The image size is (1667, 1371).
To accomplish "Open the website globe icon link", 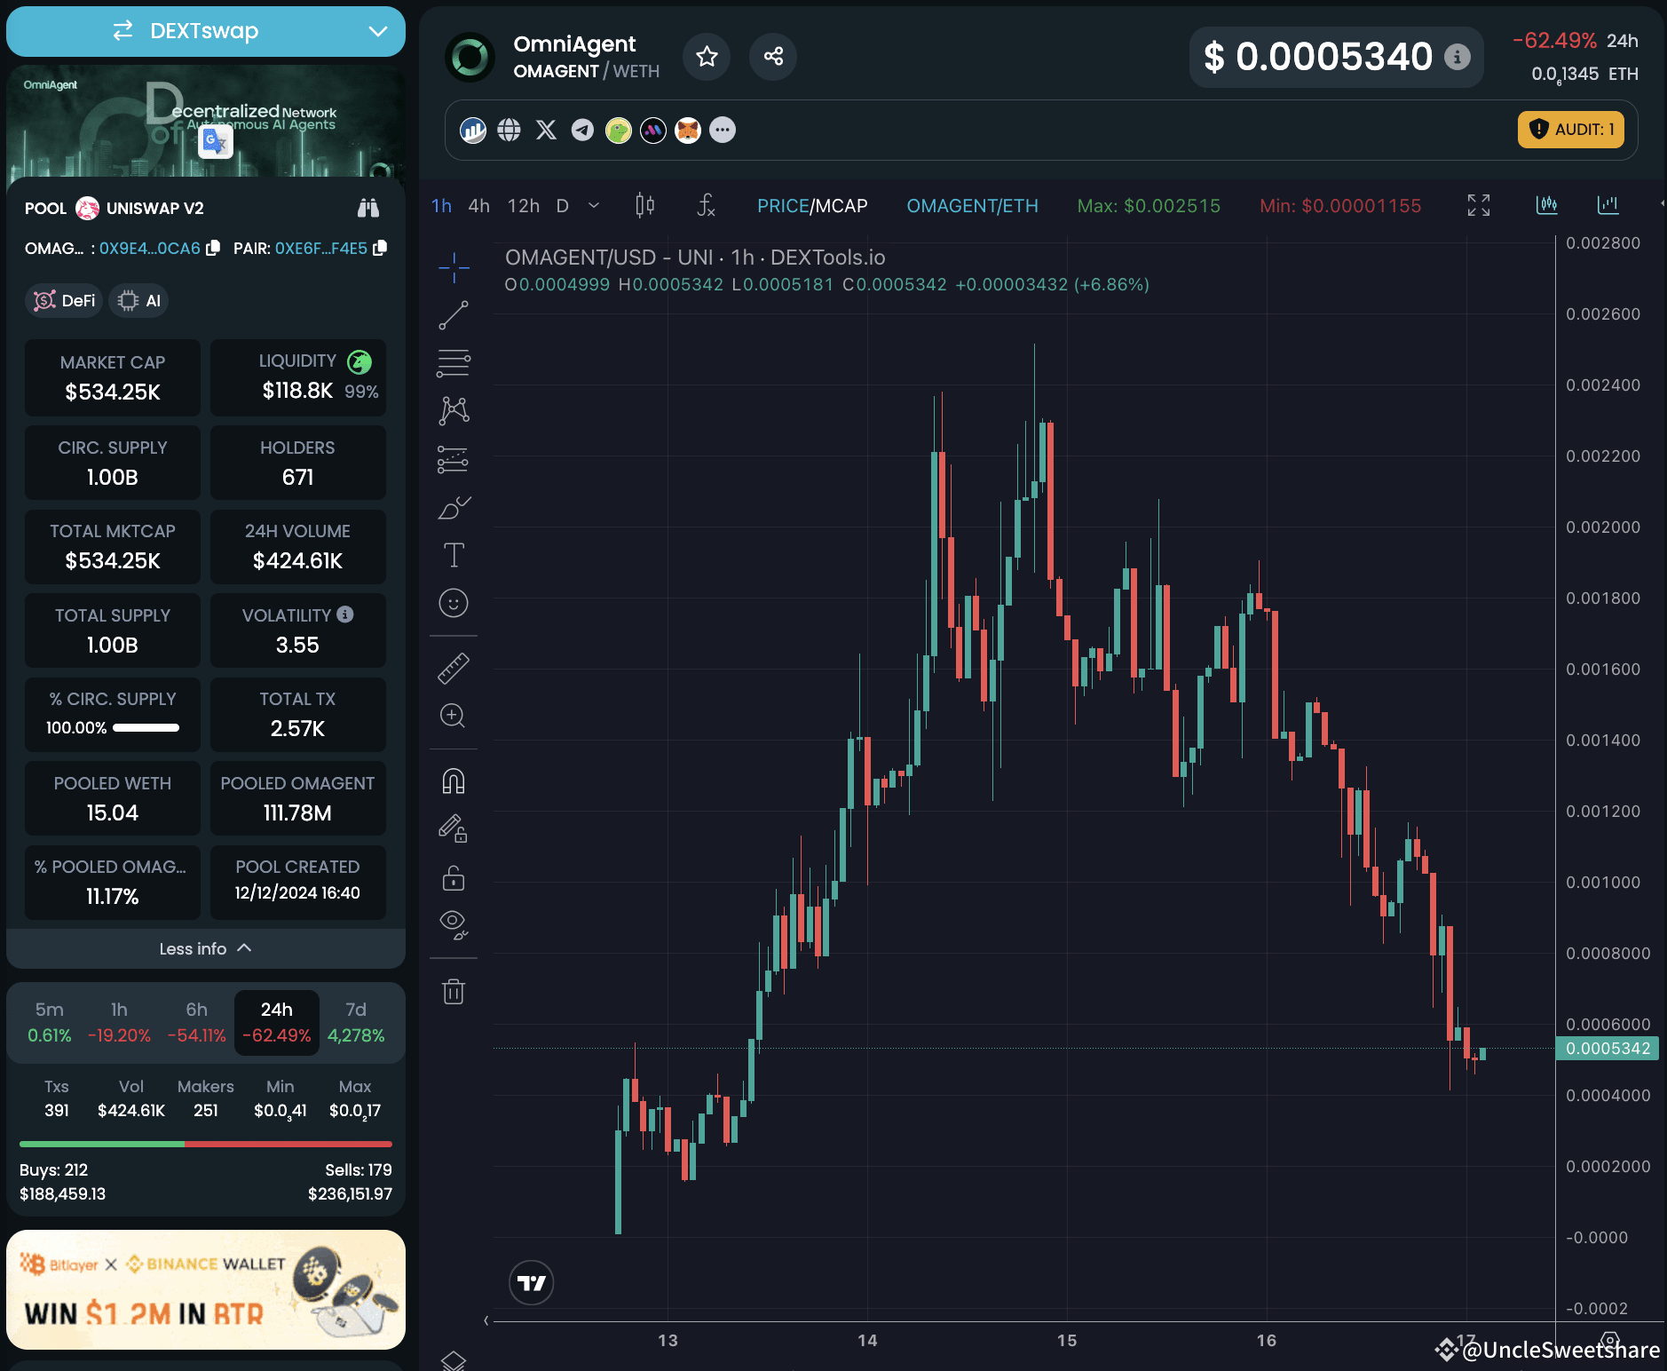I will coord(509,131).
